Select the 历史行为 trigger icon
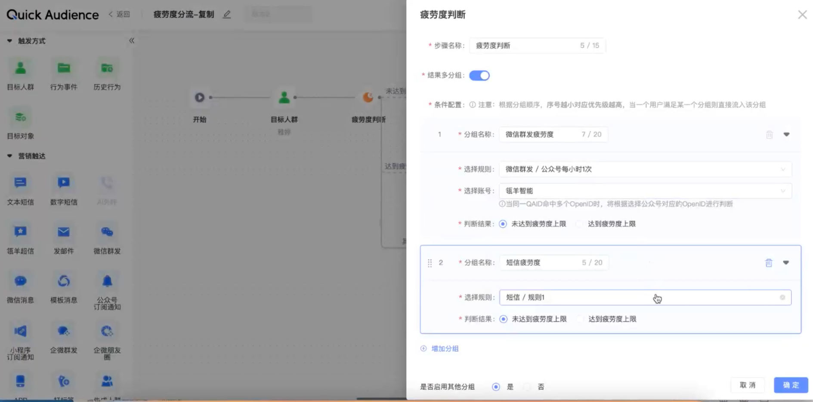813x402 pixels. [107, 68]
